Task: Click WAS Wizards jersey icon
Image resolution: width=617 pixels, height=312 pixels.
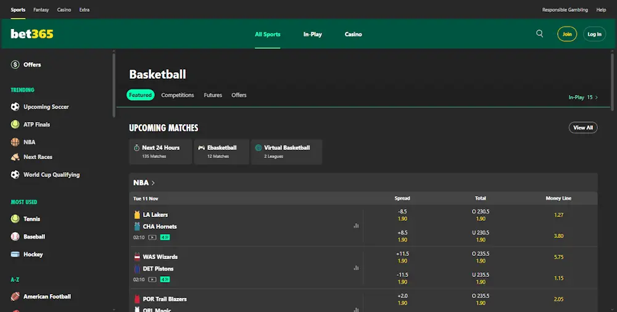Action: coord(137,257)
